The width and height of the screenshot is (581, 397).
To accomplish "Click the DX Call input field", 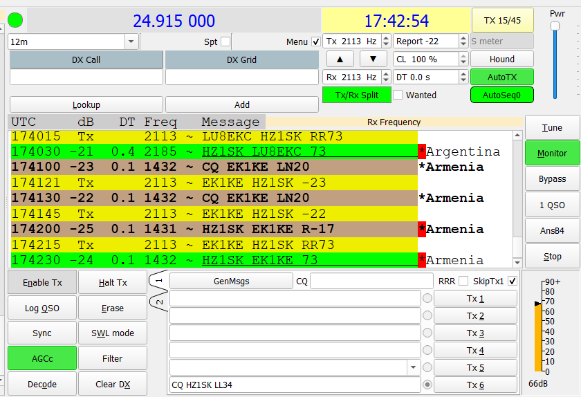I will tap(86, 77).
